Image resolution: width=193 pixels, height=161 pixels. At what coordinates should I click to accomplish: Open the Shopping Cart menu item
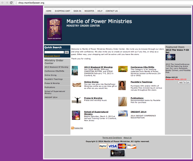[62, 11]
